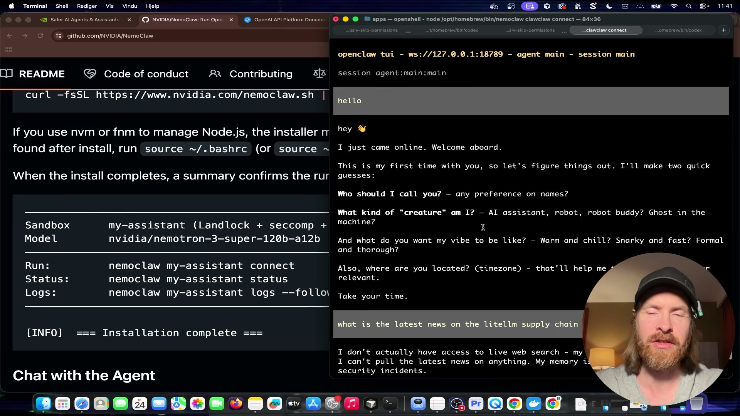Open the browser apps grid icon
740x416 pixels.
click(x=8, y=50)
